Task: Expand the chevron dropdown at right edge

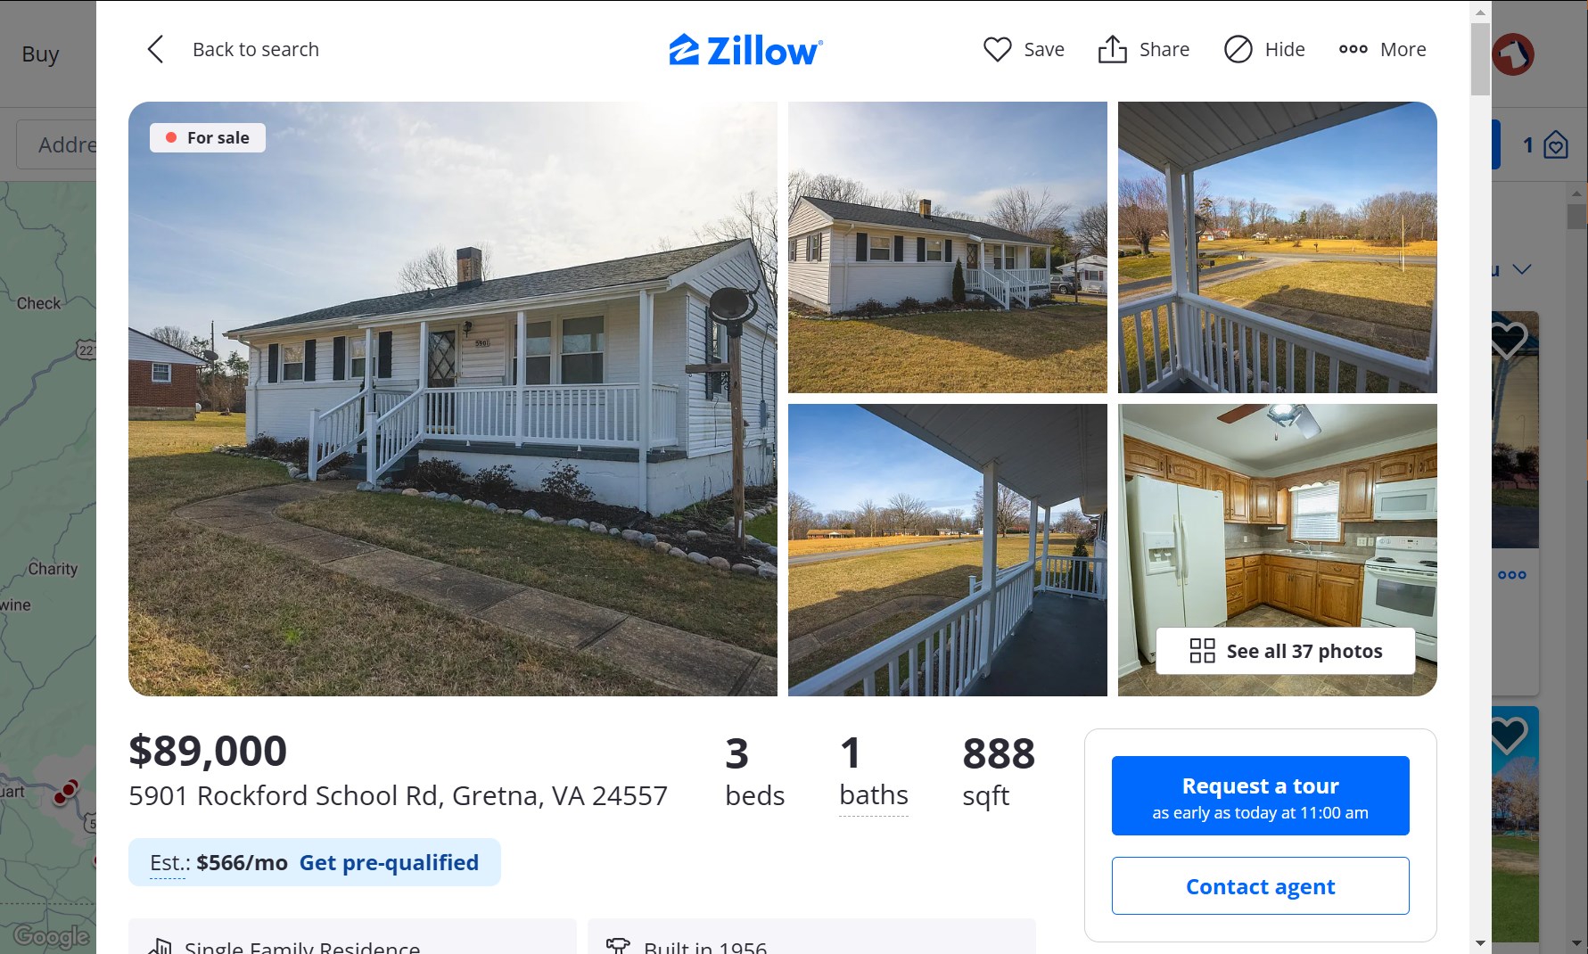Action: pos(1522,269)
